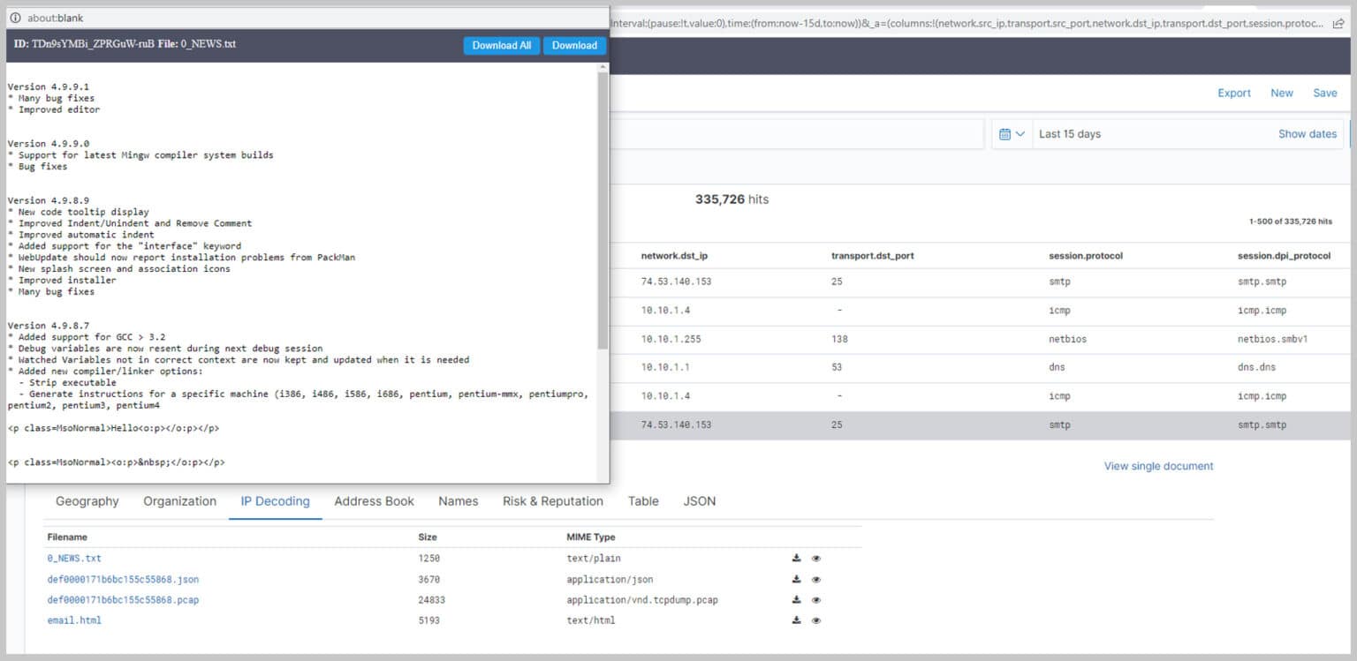Image resolution: width=1357 pixels, height=661 pixels.
Task: Open the Risk & Reputation tab
Action: click(x=552, y=501)
